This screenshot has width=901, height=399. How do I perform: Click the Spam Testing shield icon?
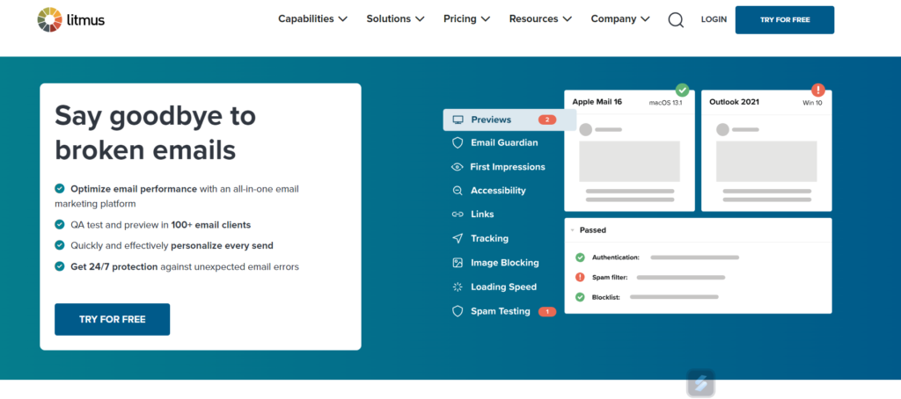click(458, 311)
